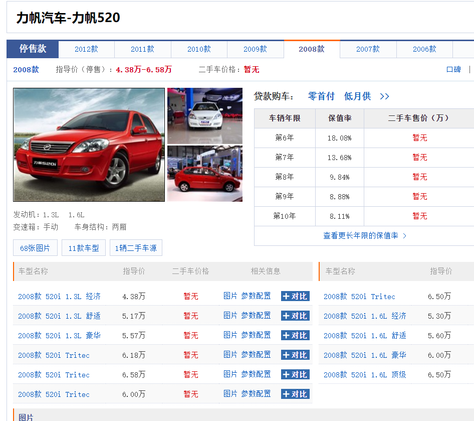Viewport: 474px width, 421px height.
Task: Click 图片 link in 6.58万 Tritec row
Action: (x=230, y=374)
